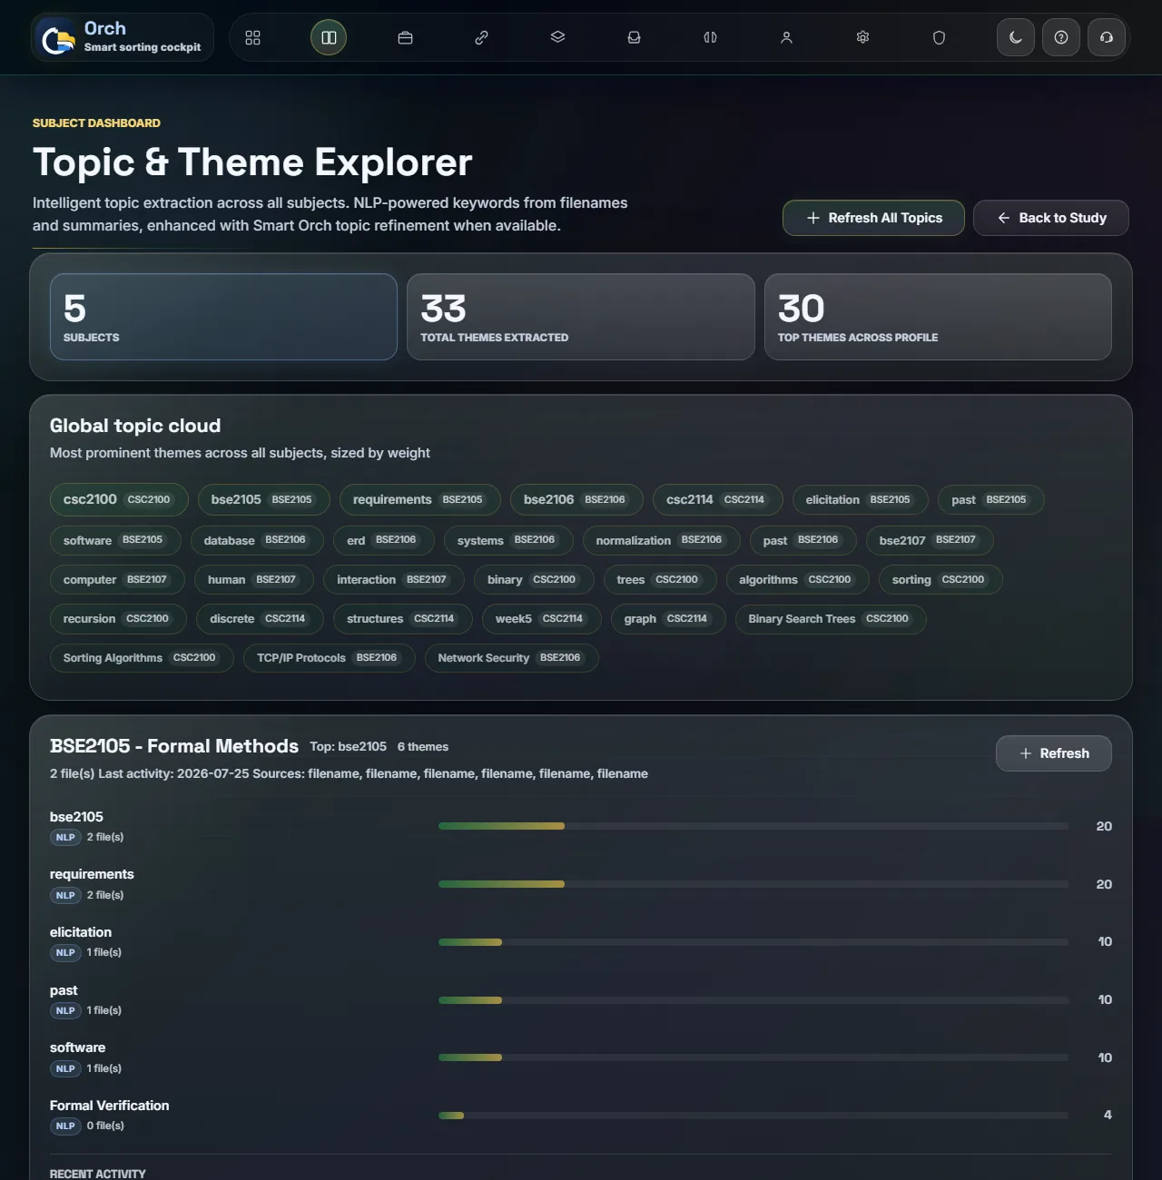Image resolution: width=1162 pixels, height=1180 pixels.
Task: Click the graph CSC2114 chip
Action: [x=668, y=619]
